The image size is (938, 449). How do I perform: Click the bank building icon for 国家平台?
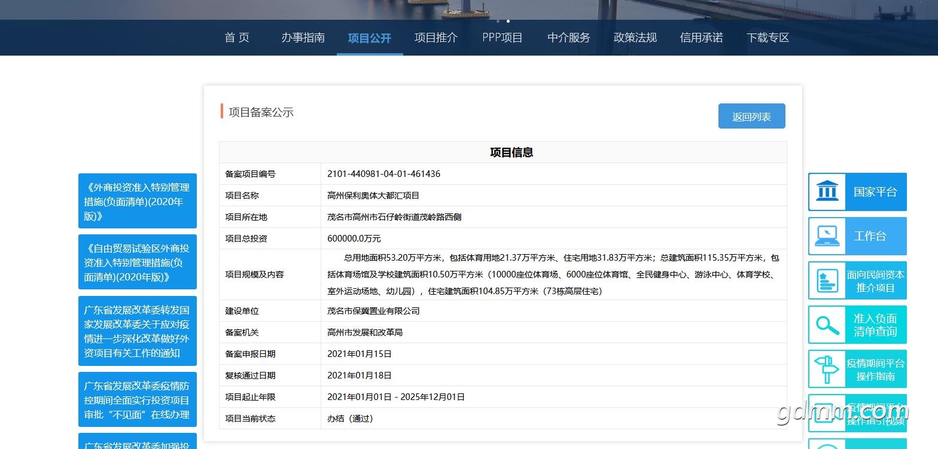click(827, 192)
